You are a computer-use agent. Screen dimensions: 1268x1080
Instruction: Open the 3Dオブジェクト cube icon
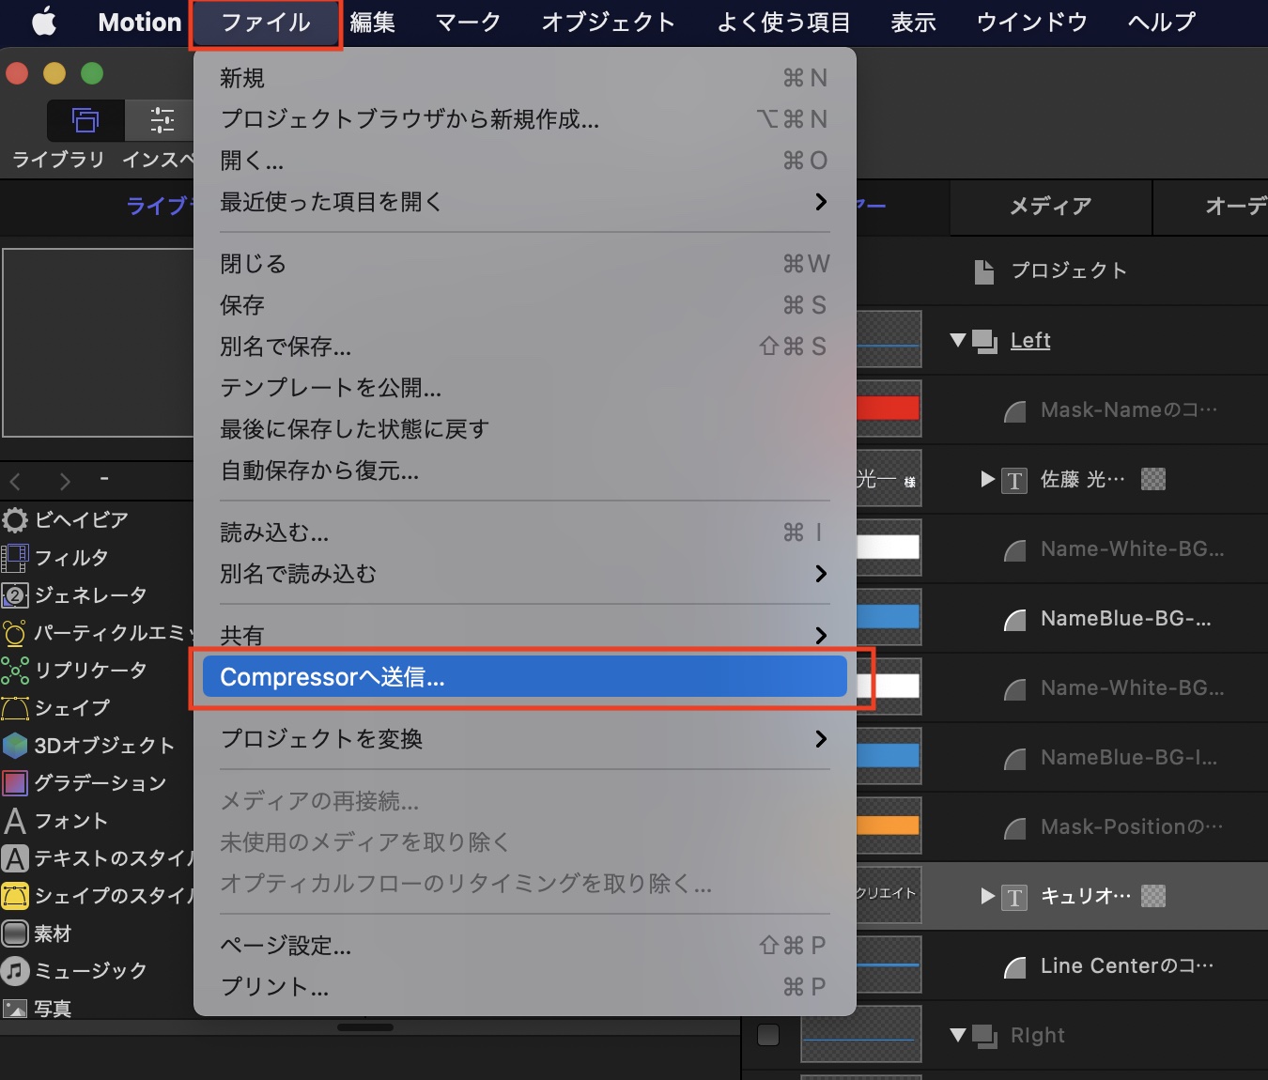(15, 746)
